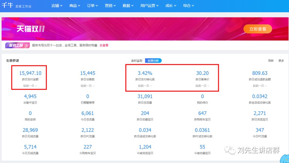Click the 今日PC流量 figure 347

coord(260,130)
